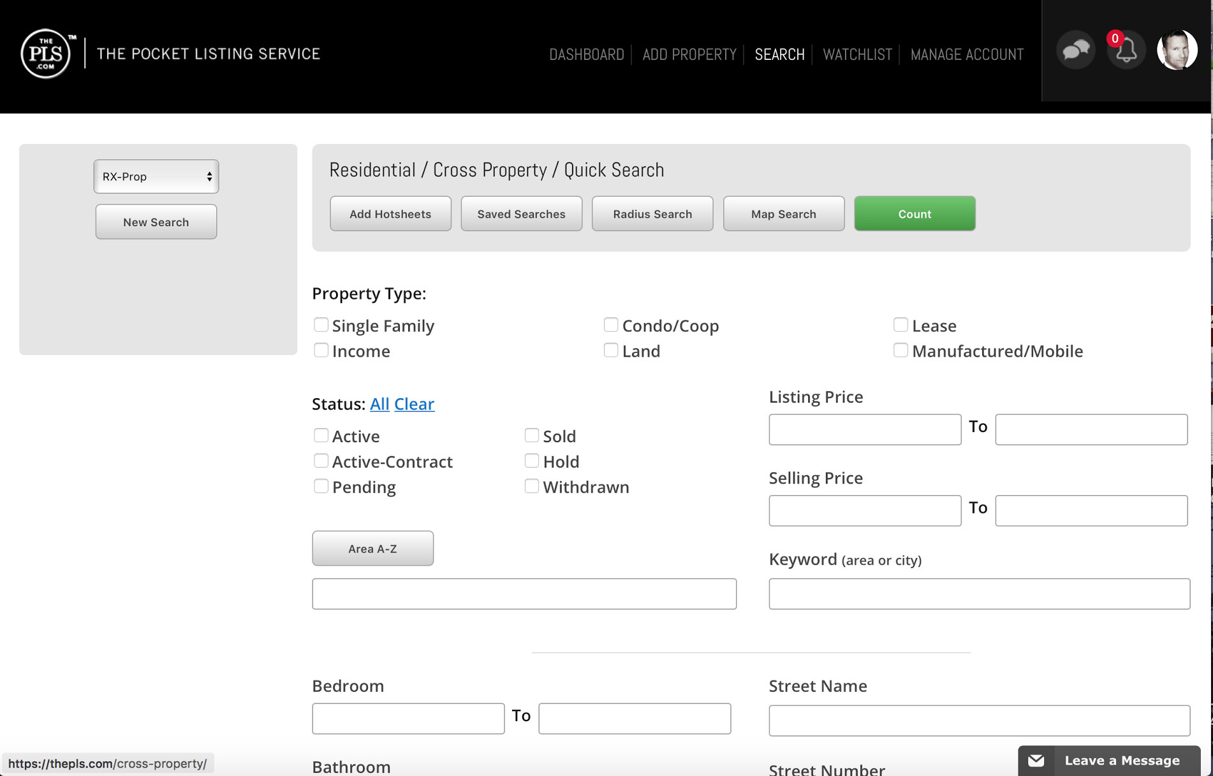Screen dimensions: 1213x776
Task: Click The PLS logo
Action: (x=45, y=54)
